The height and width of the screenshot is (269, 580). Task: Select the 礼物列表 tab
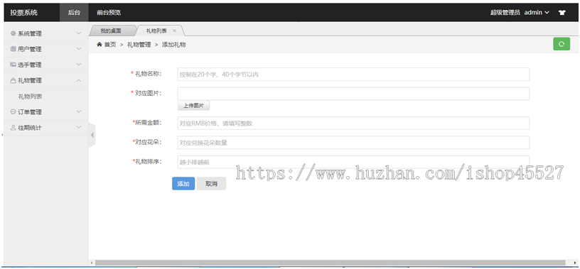156,31
